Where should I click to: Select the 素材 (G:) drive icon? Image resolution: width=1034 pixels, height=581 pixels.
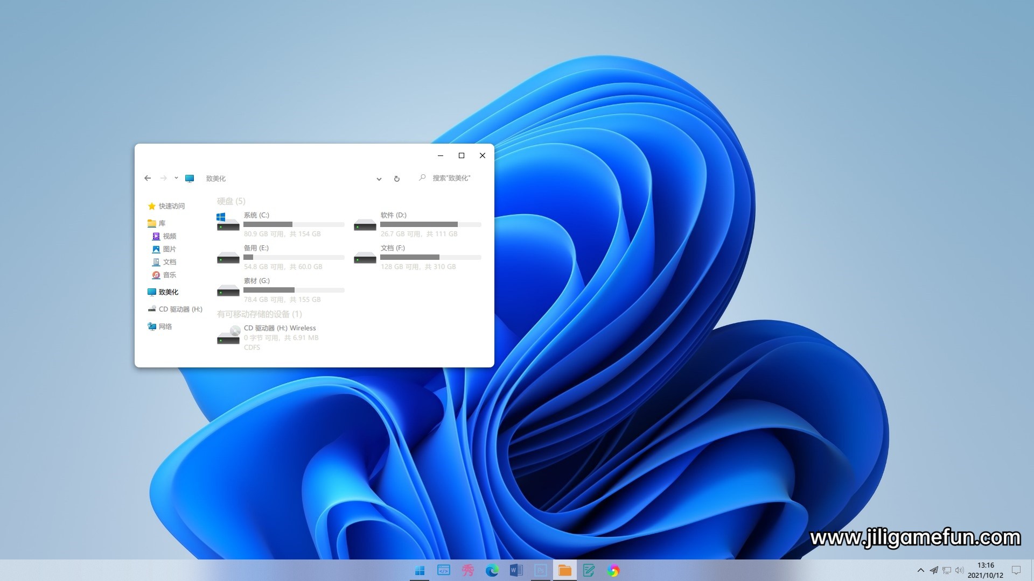(x=228, y=290)
